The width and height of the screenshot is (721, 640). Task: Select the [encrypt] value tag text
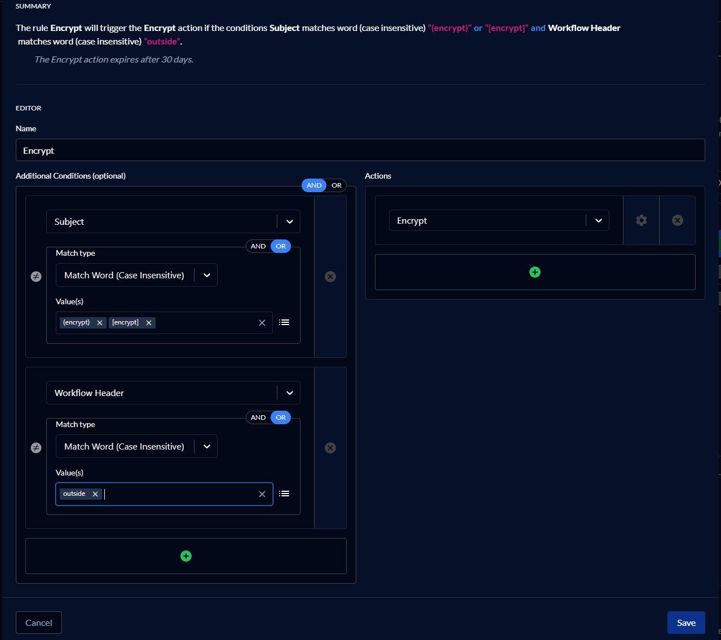coord(125,323)
